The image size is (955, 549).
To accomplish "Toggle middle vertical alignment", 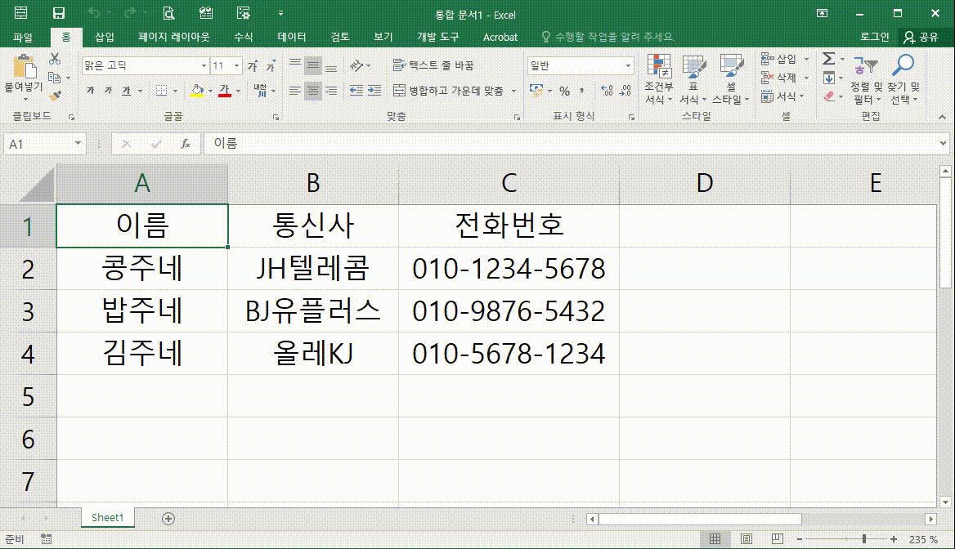I will pos(313,65).
